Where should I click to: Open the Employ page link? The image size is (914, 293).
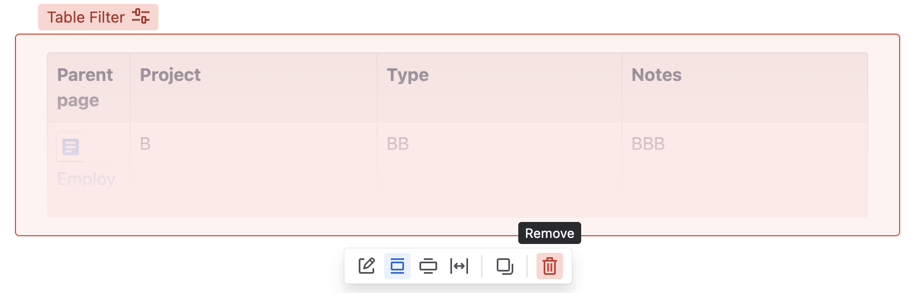pyautogui.click(x=86, y=179)
